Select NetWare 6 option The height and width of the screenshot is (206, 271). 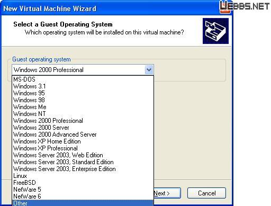tap(83, 196)
